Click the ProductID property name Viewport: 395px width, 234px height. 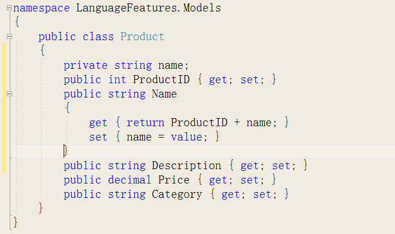(161, 80)
